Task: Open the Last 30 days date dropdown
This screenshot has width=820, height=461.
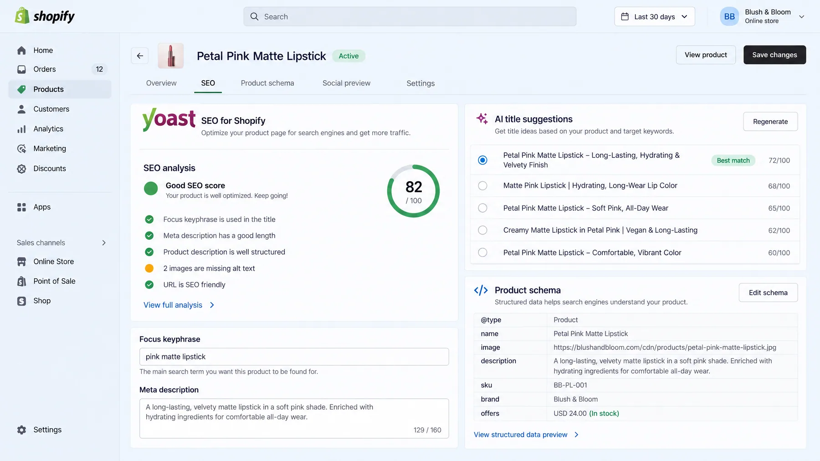Action: pos(654,16)
